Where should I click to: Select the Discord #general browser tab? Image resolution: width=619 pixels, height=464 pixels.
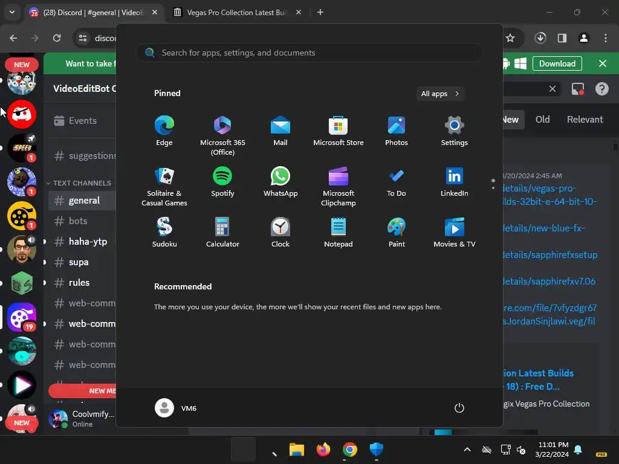point(94,12)
